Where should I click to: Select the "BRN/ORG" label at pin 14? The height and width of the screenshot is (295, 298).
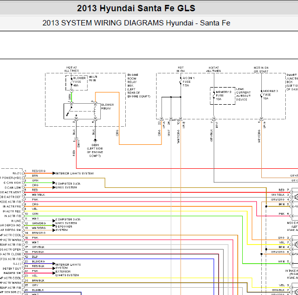click(39, 233)
